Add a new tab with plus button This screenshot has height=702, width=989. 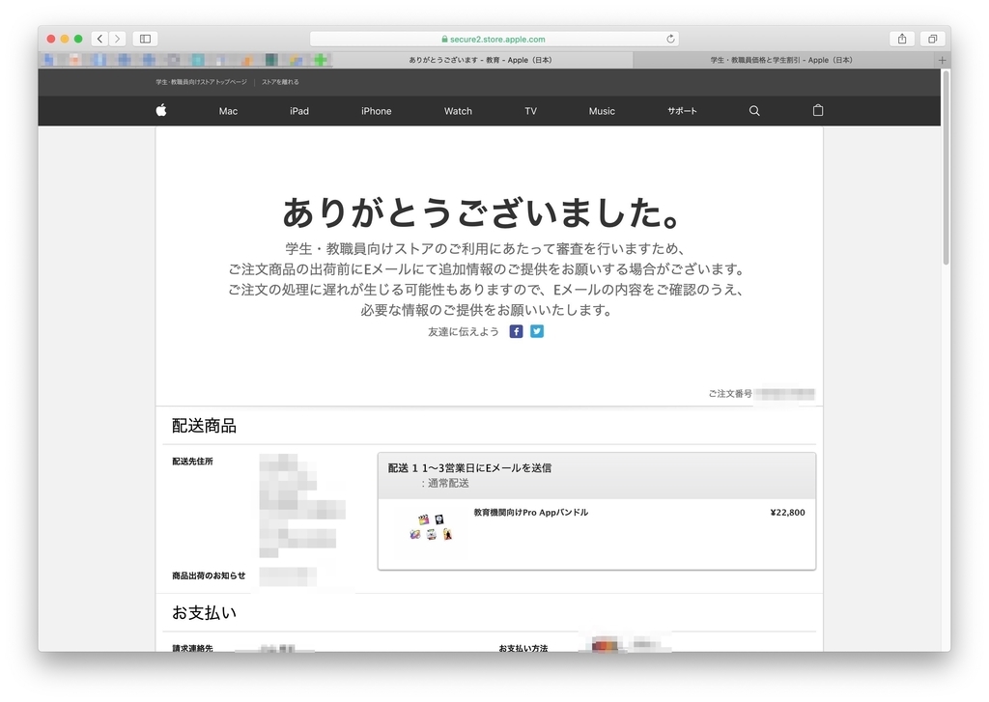click(x=942, y=60)
